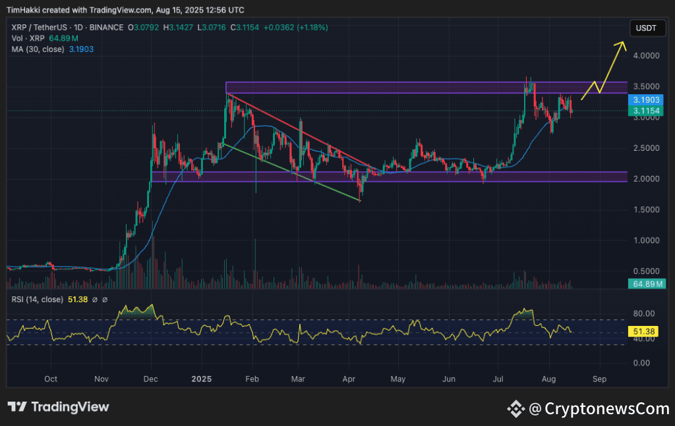Click the 51.38 value beside RSI legend

pyautogui.click(x=78, y=299)
